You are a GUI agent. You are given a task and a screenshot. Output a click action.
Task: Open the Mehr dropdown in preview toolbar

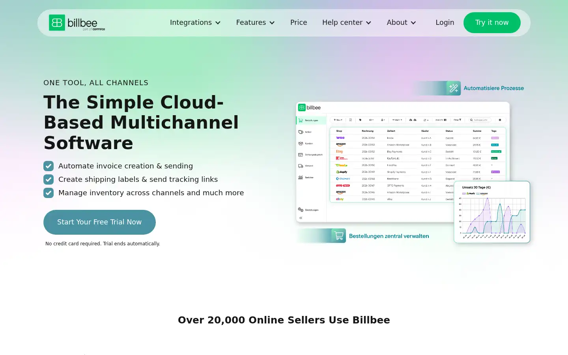coord(397,120)
